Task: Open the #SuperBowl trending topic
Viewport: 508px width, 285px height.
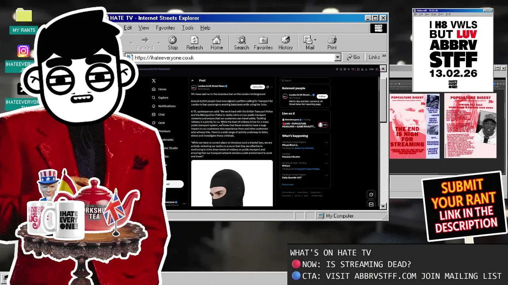Action: click(x=290, y=145)
